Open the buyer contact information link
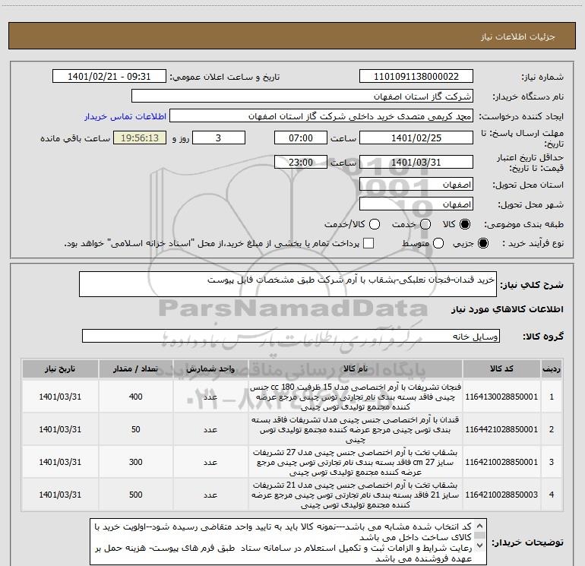 tap(125, 116)
